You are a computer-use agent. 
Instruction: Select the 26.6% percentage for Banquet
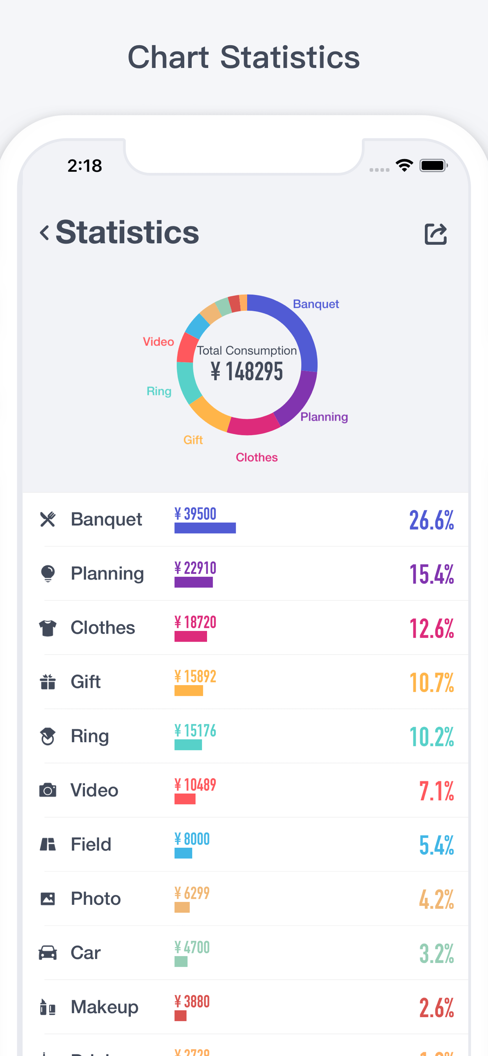click(431, 519)
